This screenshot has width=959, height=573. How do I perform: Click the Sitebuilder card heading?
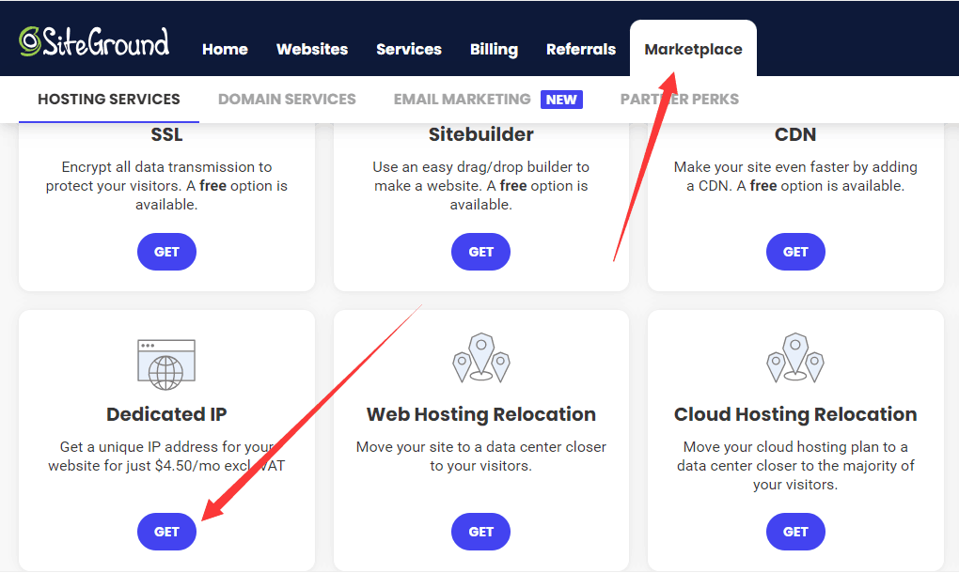481,134
